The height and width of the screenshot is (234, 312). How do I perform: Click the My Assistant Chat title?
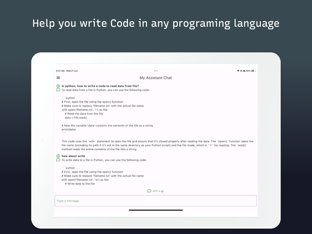pos(156,78)
